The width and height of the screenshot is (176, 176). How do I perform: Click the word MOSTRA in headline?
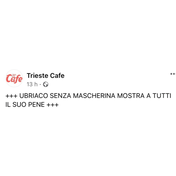click(x=131, y=96)
